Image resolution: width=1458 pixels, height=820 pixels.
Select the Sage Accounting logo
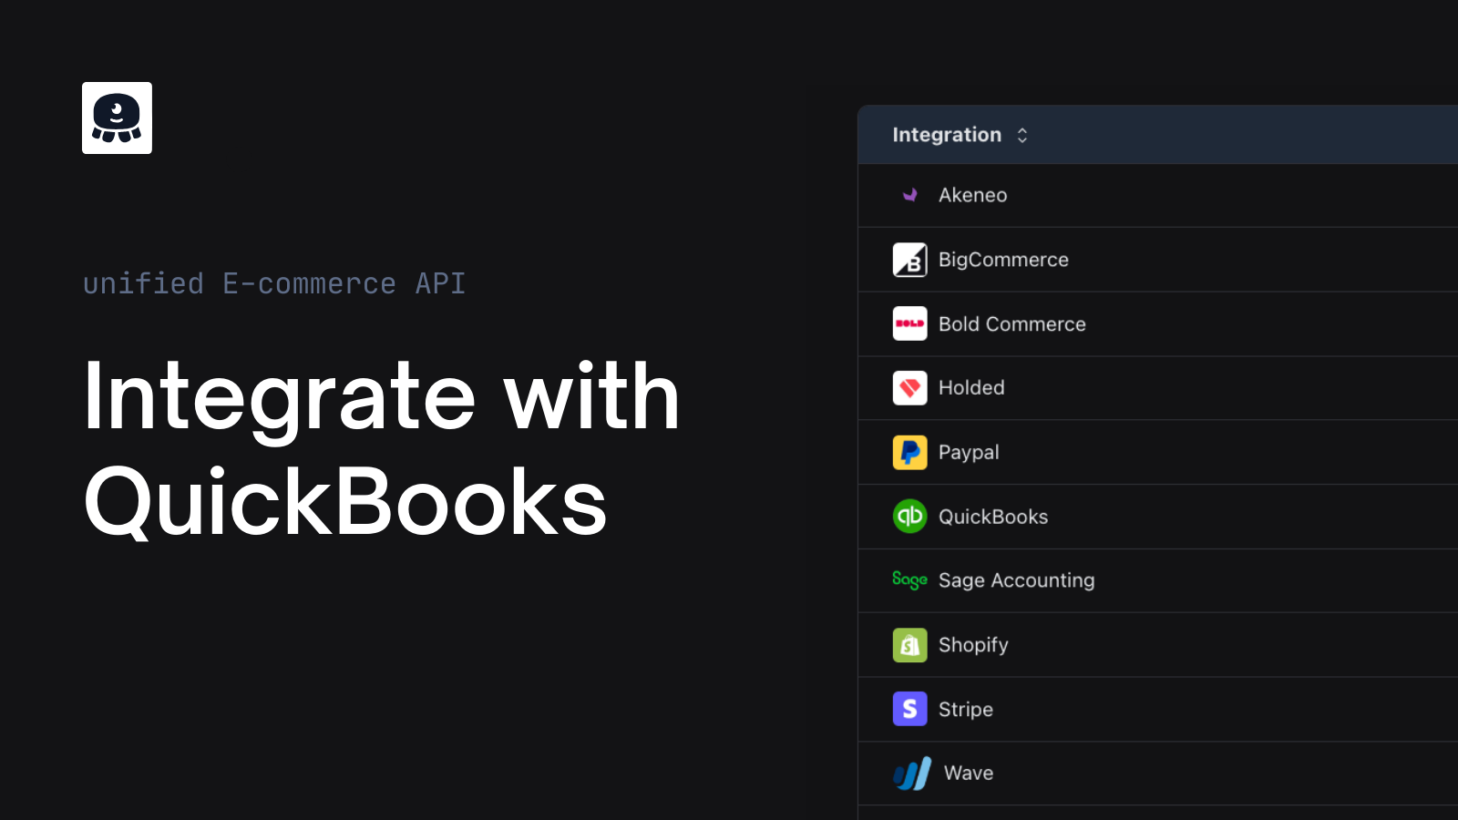point(909,580)
